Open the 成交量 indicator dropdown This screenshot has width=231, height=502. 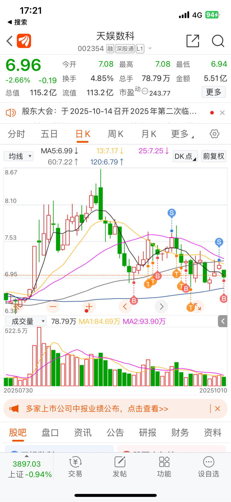[26, 321]
